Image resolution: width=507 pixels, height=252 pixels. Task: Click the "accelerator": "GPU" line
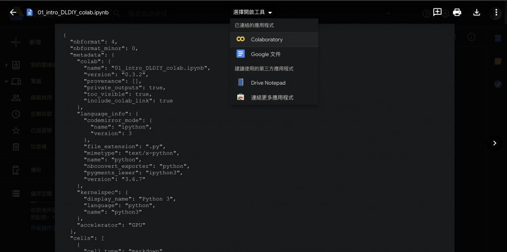(111, 225)
